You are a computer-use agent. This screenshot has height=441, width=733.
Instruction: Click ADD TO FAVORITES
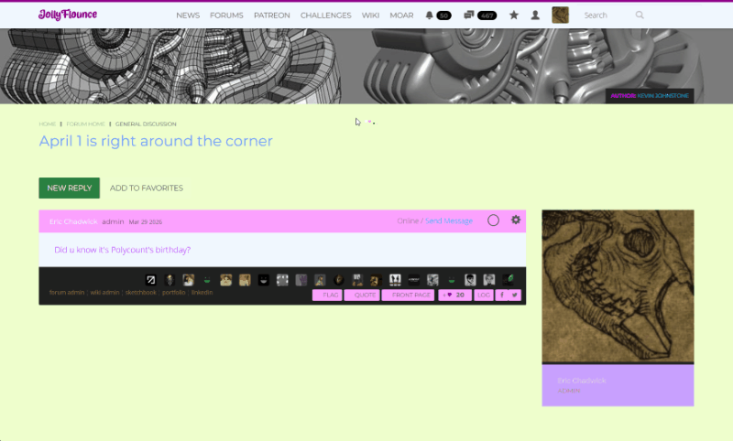click(x=147, y=188)
